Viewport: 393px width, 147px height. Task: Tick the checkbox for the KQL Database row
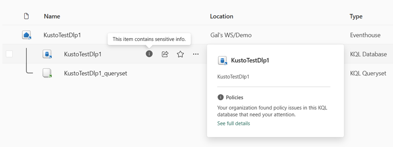click(x=9, y=54)
